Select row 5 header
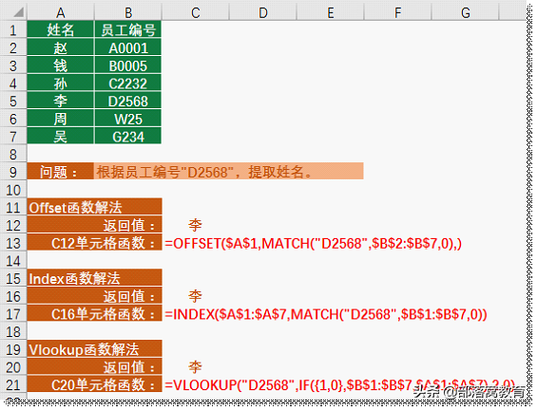Viewport: 537px width, 410px height. coord(13,102)
